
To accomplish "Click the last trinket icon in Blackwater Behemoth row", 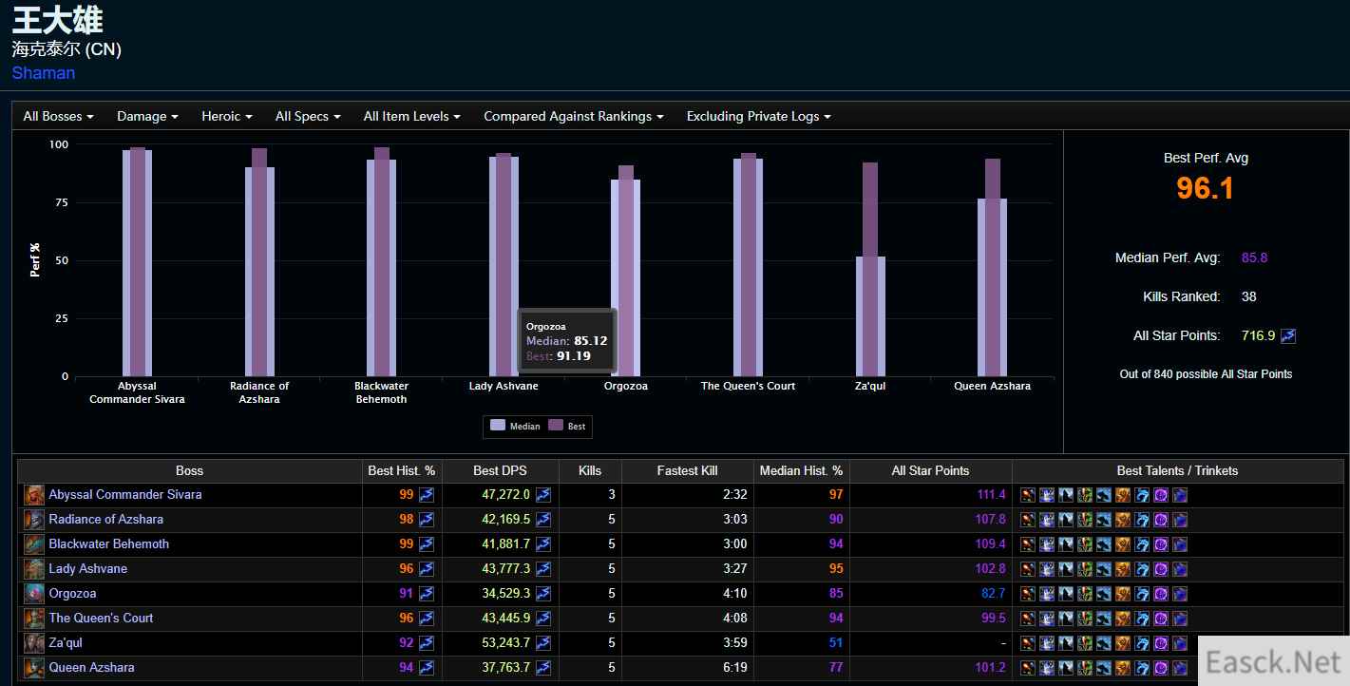I will point(1179,544).
